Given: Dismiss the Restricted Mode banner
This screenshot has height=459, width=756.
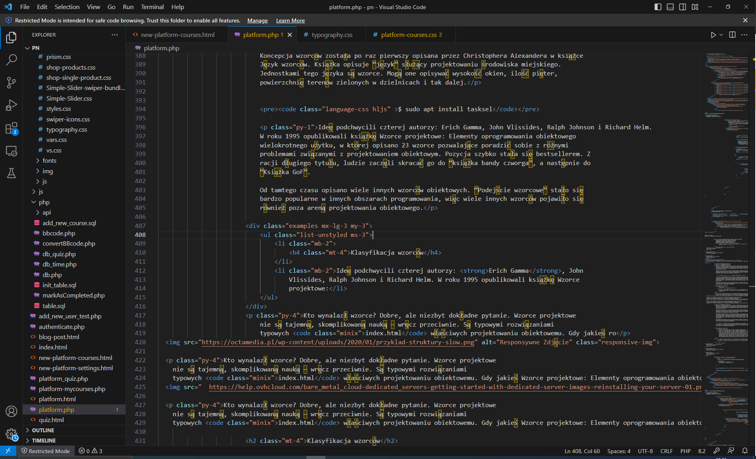Looking at the screenshot, I should tap(745, 20).
